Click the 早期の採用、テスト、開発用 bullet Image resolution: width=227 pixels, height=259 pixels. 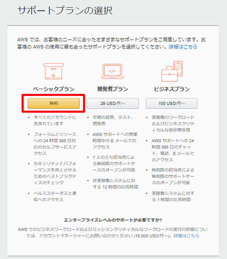pyautogui.click(x=112, y=121)
